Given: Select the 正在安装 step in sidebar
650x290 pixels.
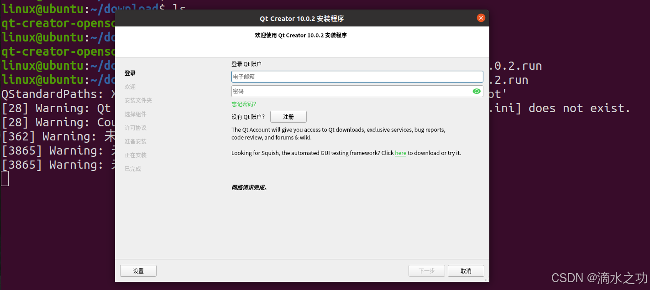Looking at the screenshot, I should coord(136,155).
